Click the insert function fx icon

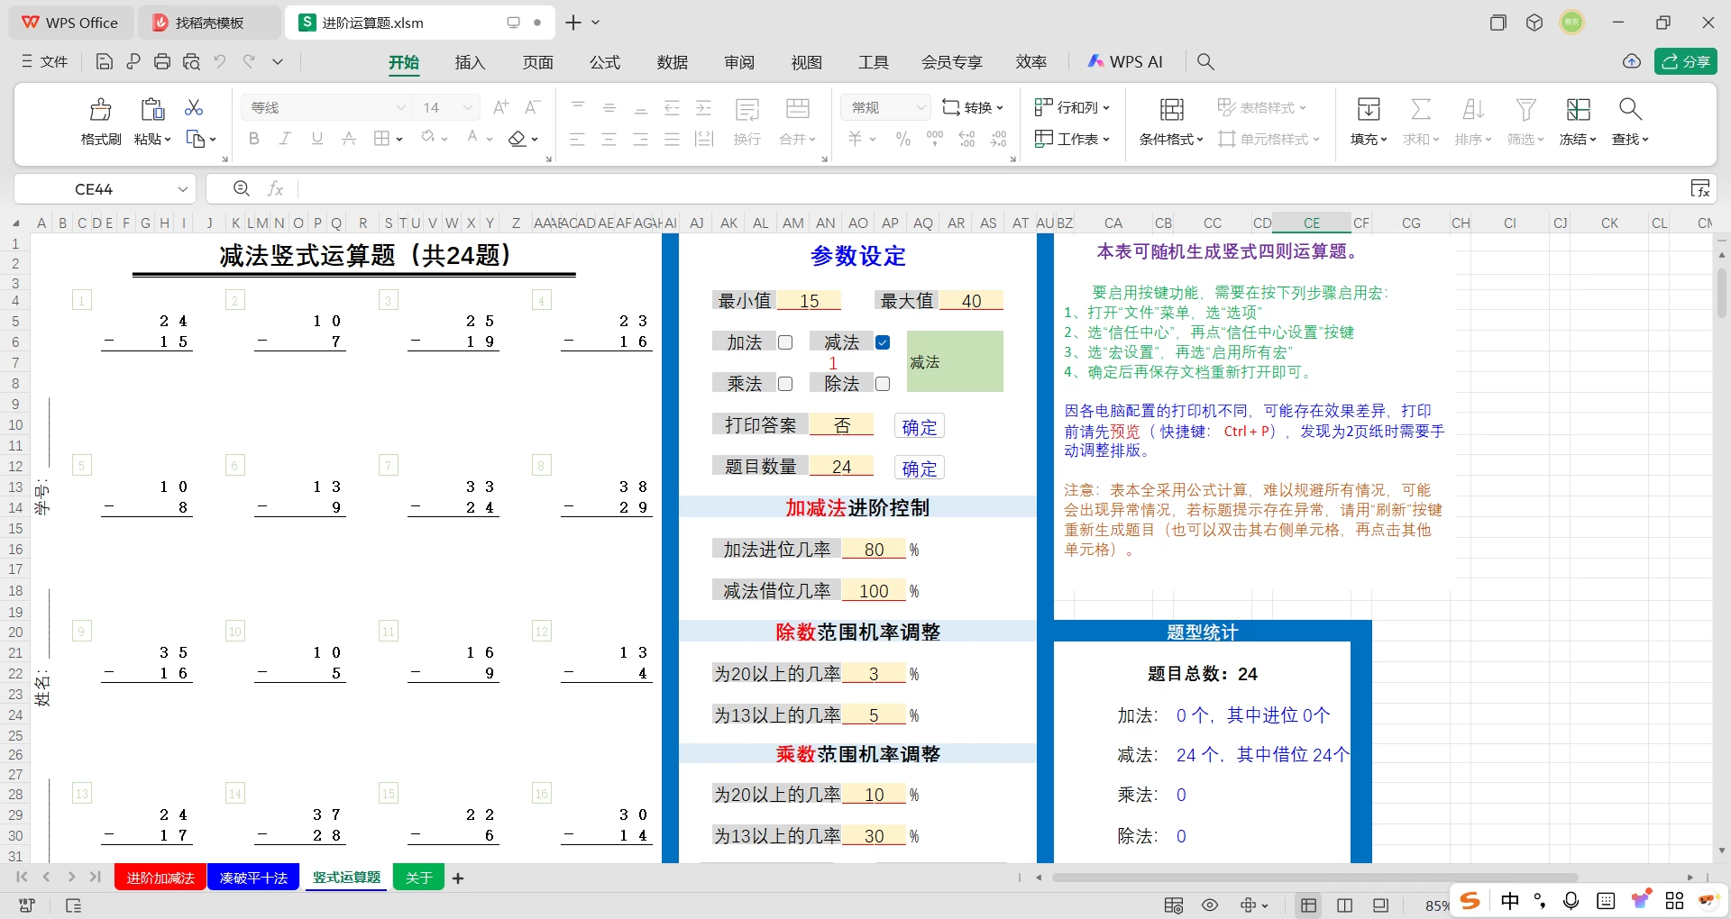coord(276,188)
